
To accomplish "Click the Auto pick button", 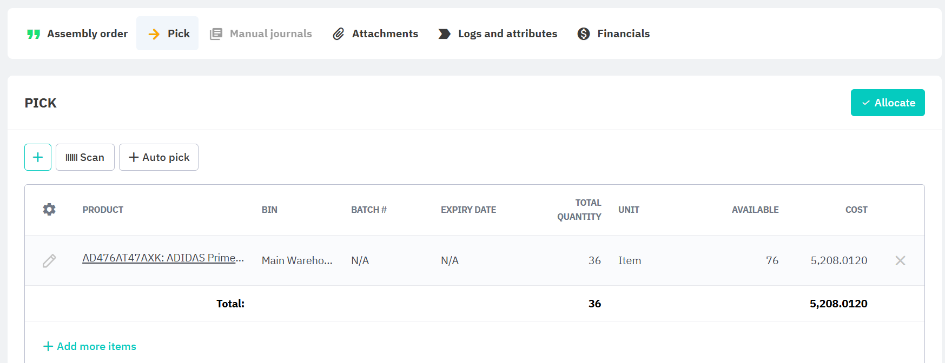I will tap(158, 157).
